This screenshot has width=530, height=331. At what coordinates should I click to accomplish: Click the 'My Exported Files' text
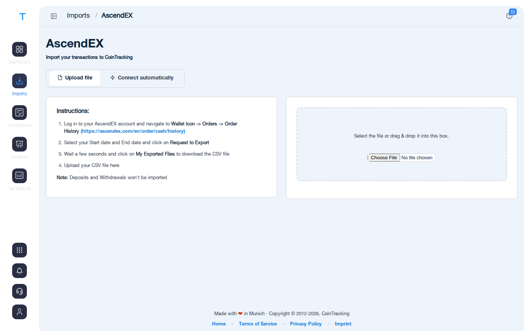click(155, 154)
